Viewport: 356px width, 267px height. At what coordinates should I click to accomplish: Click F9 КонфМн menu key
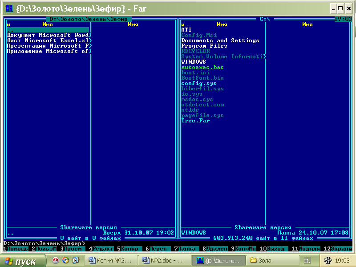tap(243, 249)
